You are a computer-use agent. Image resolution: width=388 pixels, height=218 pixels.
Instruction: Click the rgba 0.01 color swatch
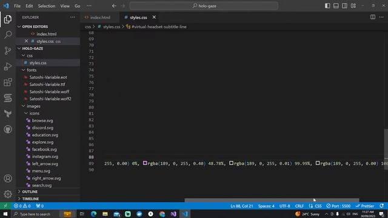(231, 163)
